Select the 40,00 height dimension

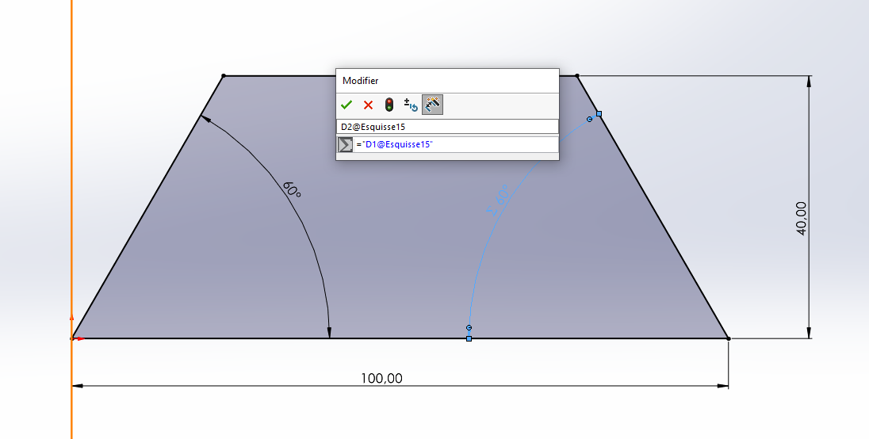click(x=802, y=218)
